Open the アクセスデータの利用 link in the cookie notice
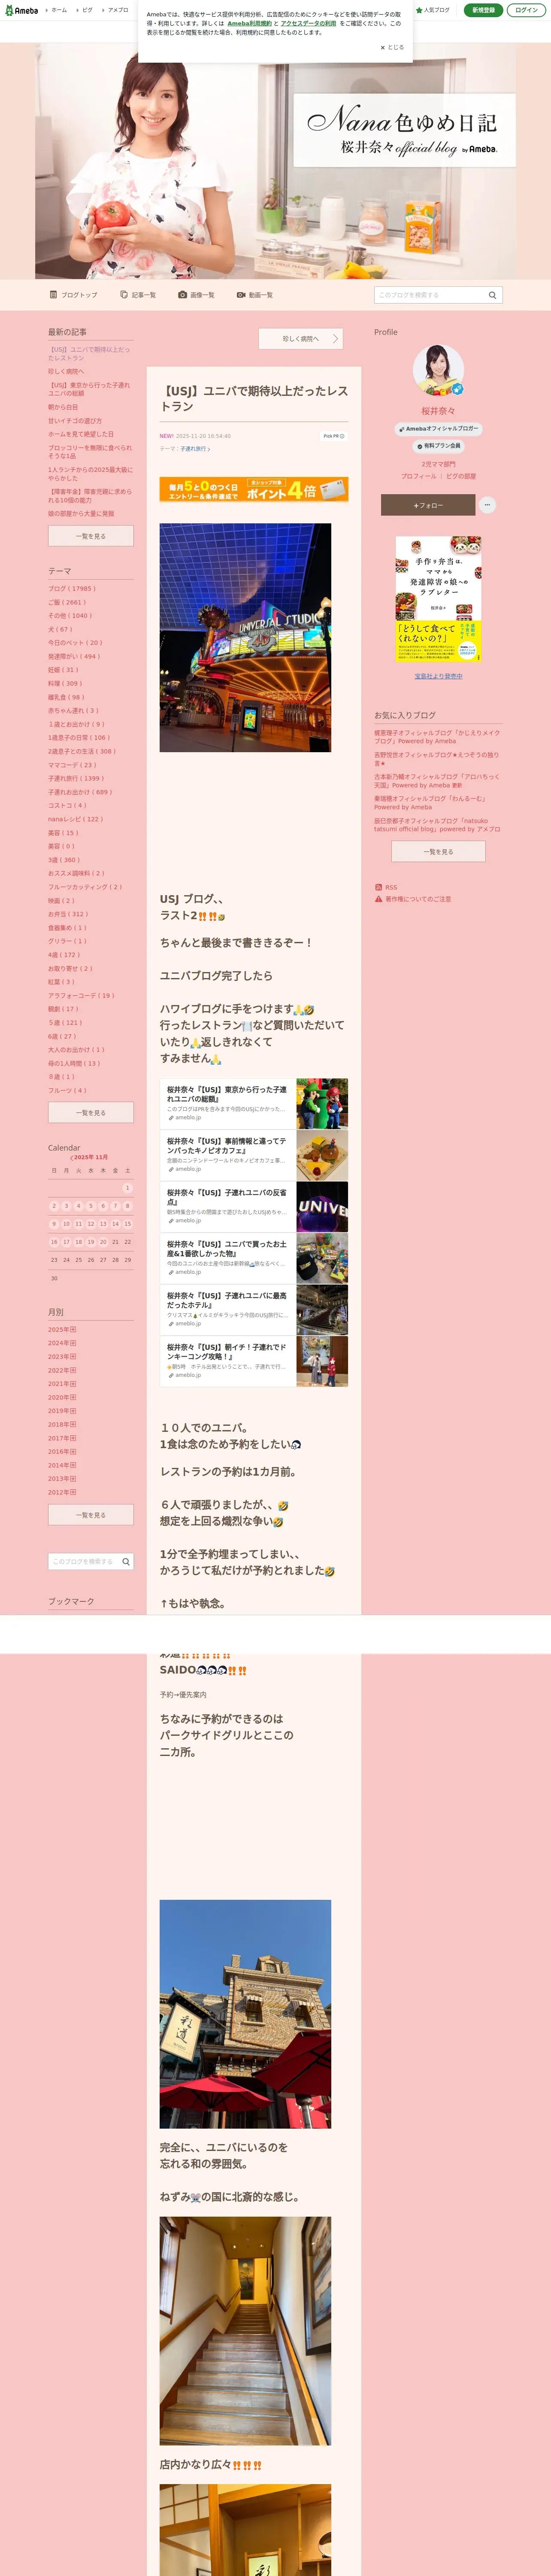This screenshot has height=2576, width=551. (308, 23)
